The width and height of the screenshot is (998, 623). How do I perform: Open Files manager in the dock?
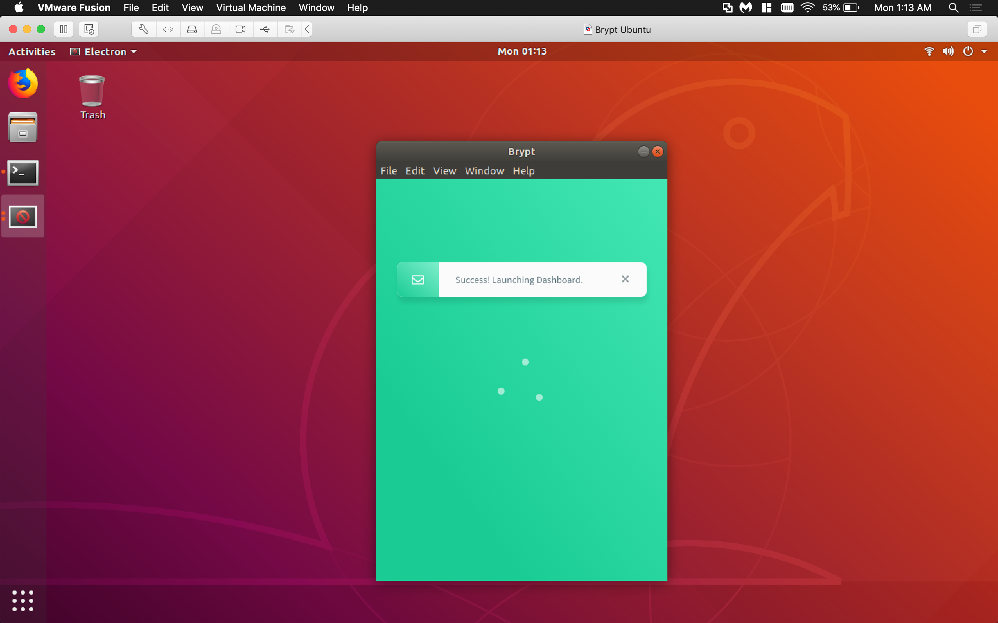[23, 128]
